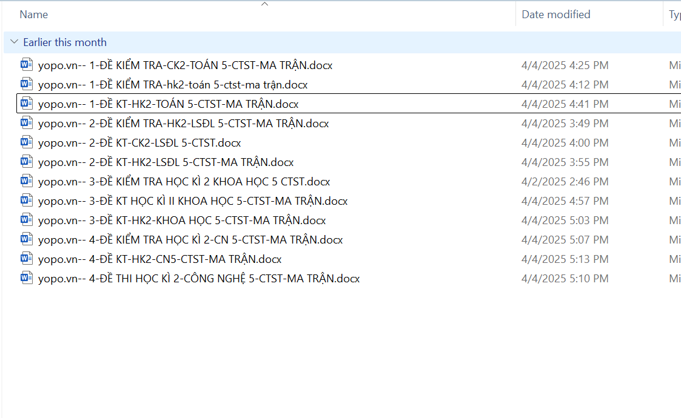681x418 pixels.
Task: Click Word icon of 2-ĐỀ KT-CK2-LSĐL file
Action: (x=26, y=142)
